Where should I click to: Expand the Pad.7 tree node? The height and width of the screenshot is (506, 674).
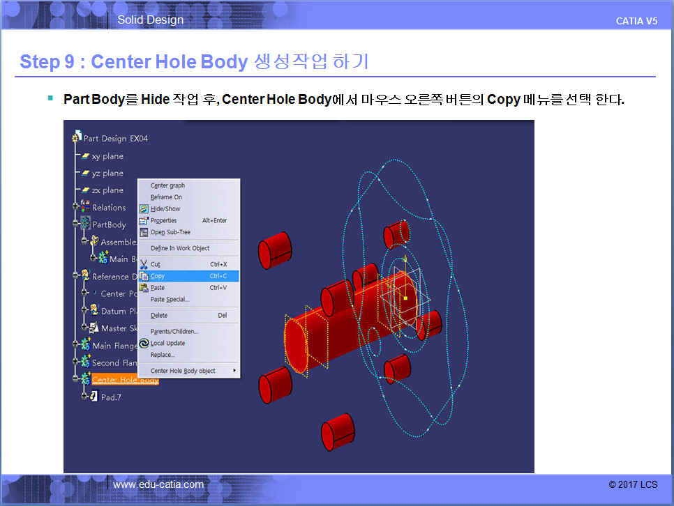click(x=84, y=397)
